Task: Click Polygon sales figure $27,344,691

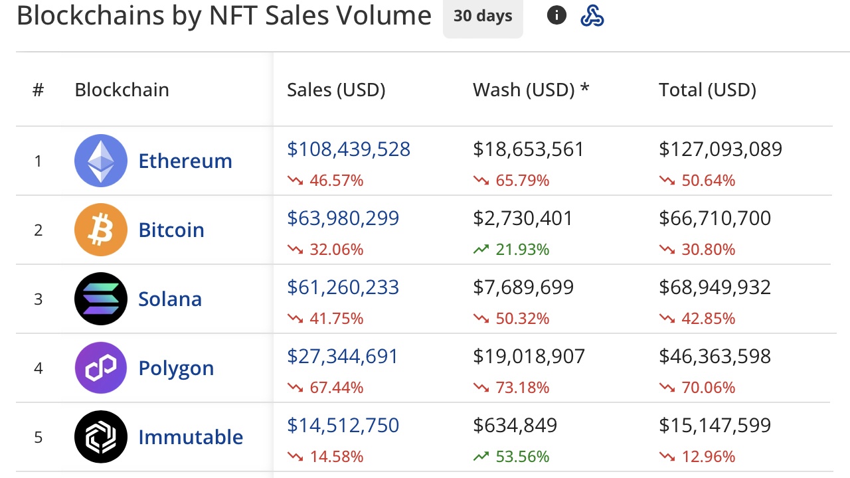Action: [343, 356]
